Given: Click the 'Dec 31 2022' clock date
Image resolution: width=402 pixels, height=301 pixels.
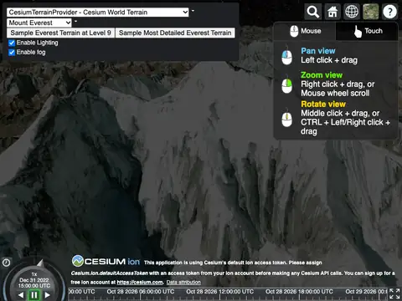Looking at the screenshot, I should point(34,280).
